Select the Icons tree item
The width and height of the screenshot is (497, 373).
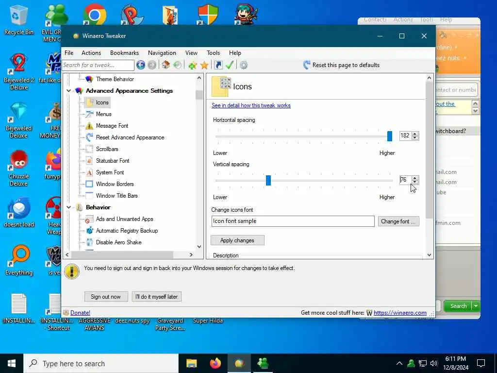point(102,102)
